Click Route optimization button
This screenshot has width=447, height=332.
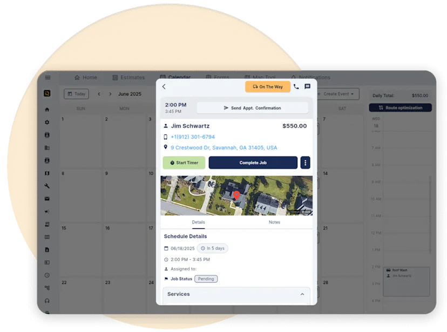(x=400, y=108)
